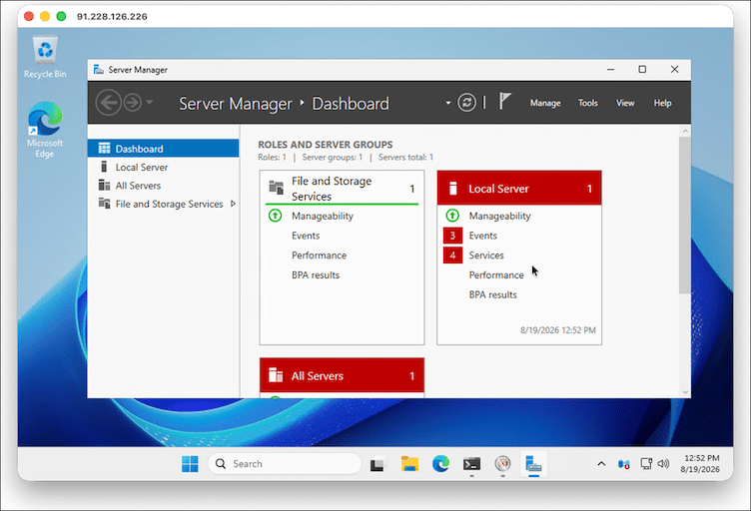
Task: Click Manageability in File and Storage tile
Action: coord(323,216)
